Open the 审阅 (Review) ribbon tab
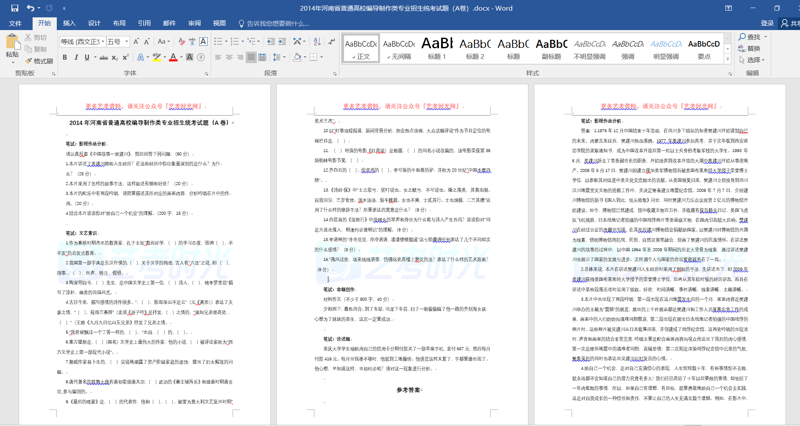Screen dimensions: 800x426 tap(194, 23)
